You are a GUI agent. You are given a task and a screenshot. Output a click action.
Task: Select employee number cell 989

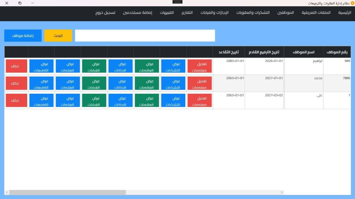click(x=337, y=66)
